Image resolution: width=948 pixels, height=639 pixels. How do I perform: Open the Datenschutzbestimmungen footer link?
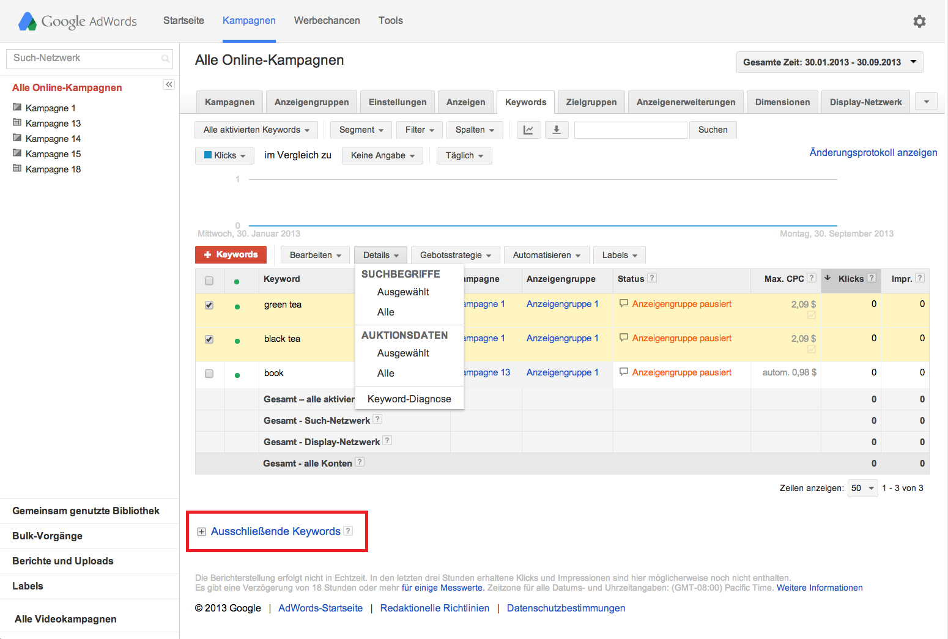566,608
